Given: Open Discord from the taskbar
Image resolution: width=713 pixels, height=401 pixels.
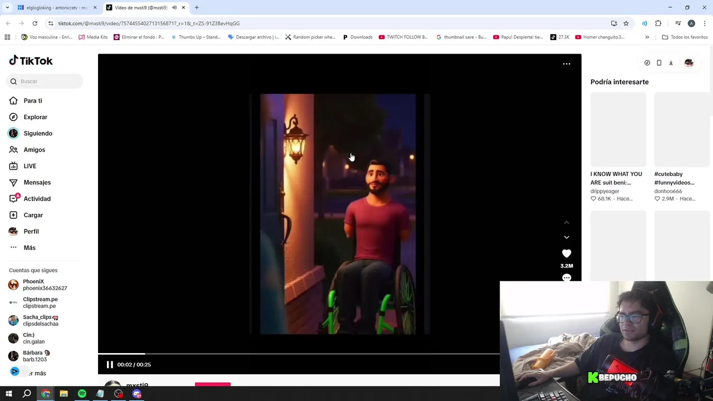Looking at the screenshot, I should pos(137,394).
